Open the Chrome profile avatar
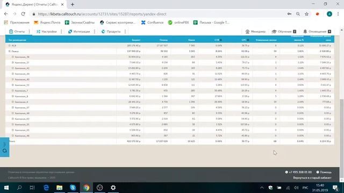 (329, 14)
